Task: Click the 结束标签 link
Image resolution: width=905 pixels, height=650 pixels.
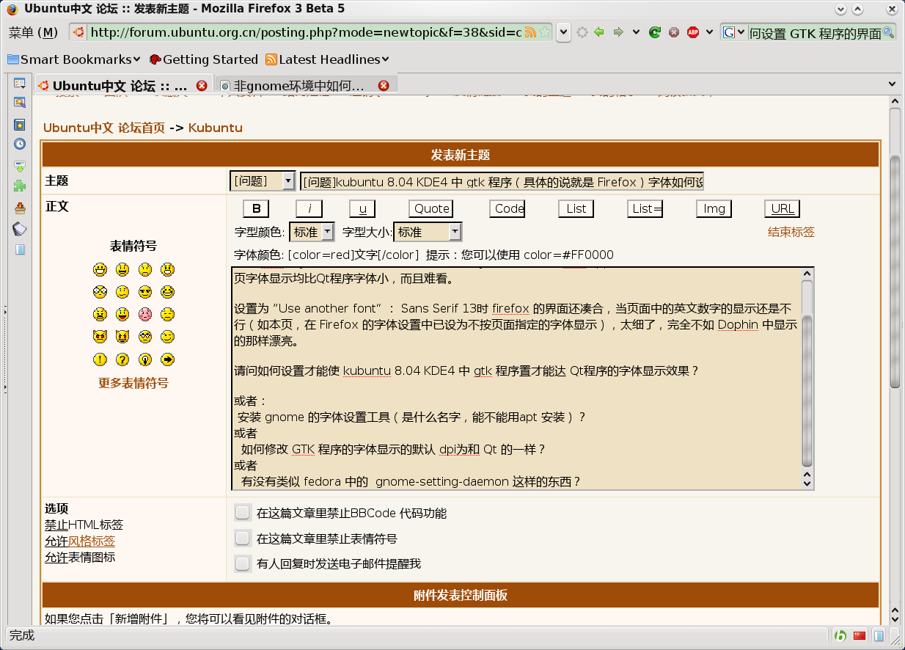Action: pyautogui.click(x=791, y=232)
